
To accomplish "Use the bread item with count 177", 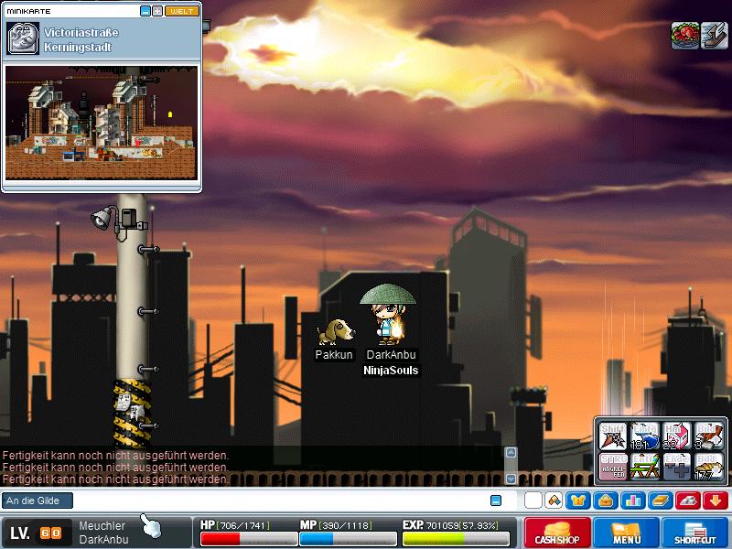I will pos(708,466).
